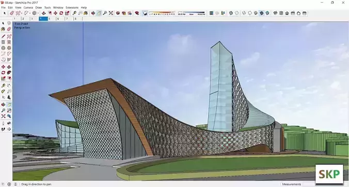349x187 pixels.
Task: Choose the Circle tool in left toolset
Action: [3, 48]
